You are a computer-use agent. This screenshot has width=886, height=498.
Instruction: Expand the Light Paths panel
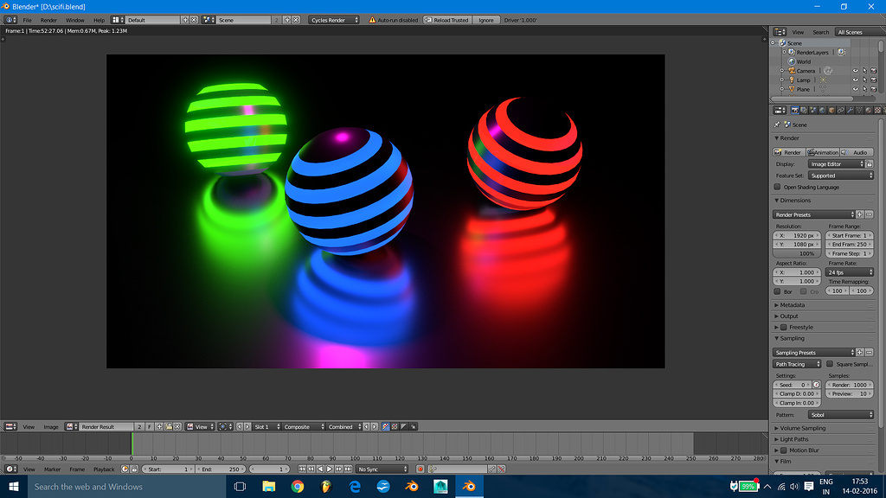(794, 439)
